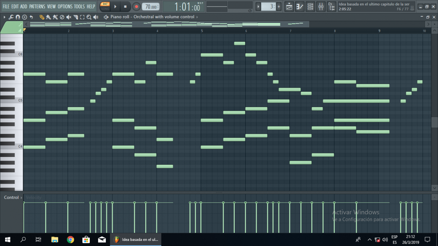Image resolution: width=438 pixels, height=246 pixels.
Task: Click the C6 piano key label
Action: pos(20,54)
